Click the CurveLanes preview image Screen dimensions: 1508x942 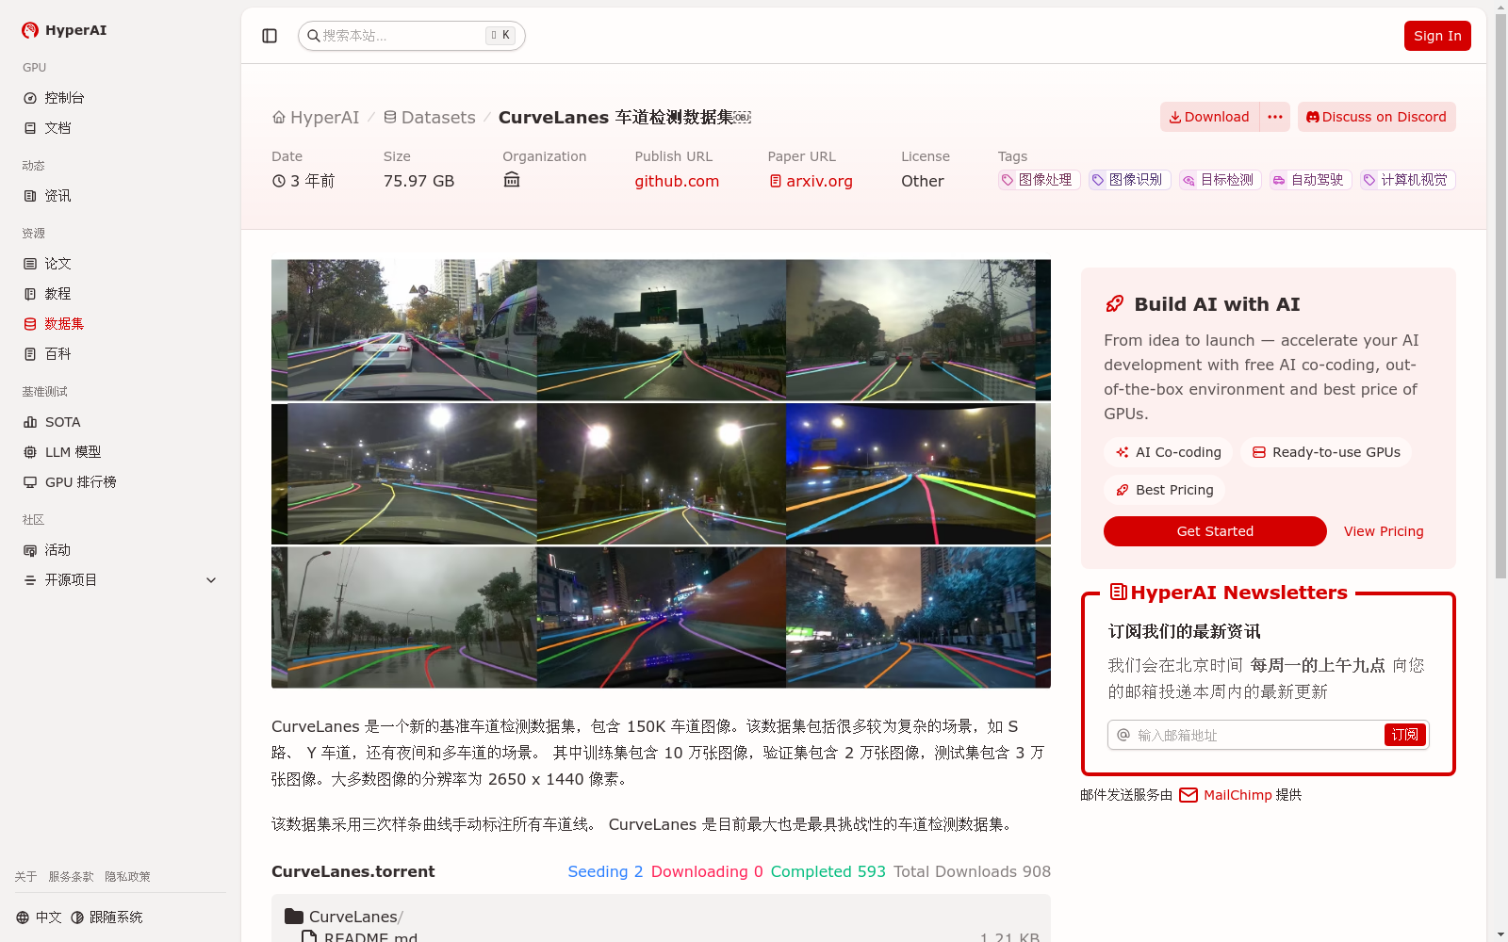(x=661, y=474)
